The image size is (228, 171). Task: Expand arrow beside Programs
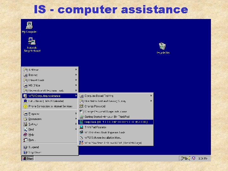(76, 113)
